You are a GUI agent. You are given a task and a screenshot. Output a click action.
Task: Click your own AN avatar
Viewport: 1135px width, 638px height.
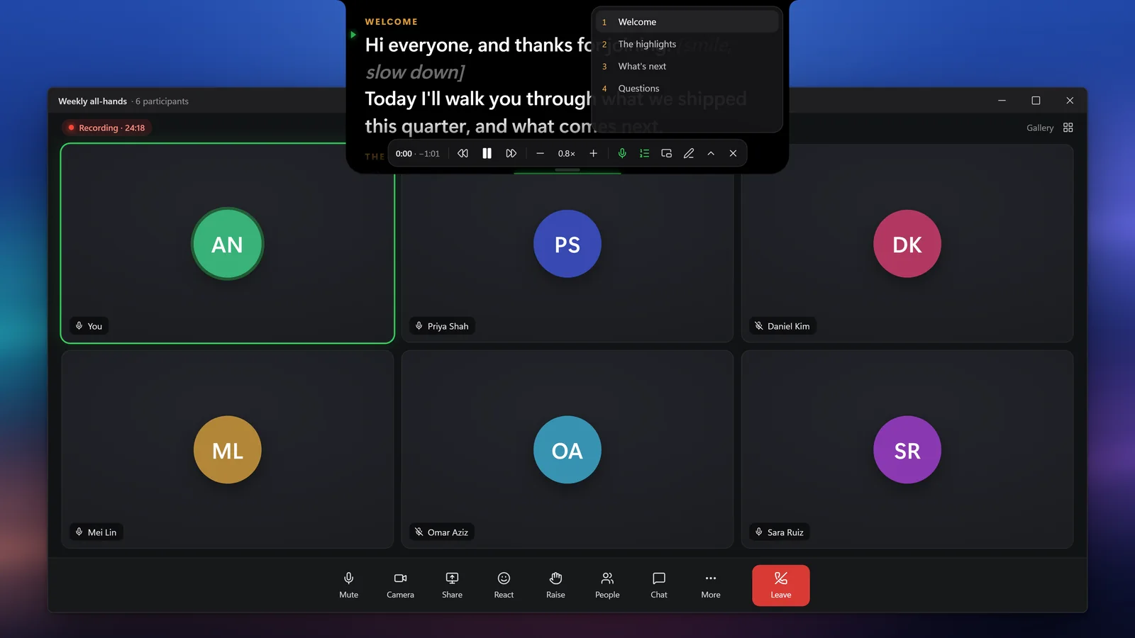click(x=228, y=244)
